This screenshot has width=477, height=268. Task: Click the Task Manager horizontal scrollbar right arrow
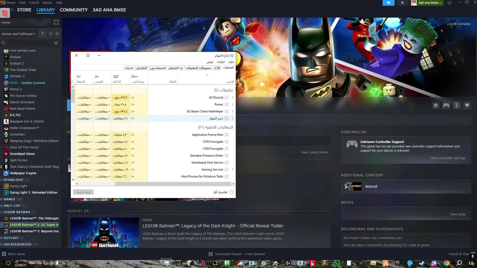[233, 184]
